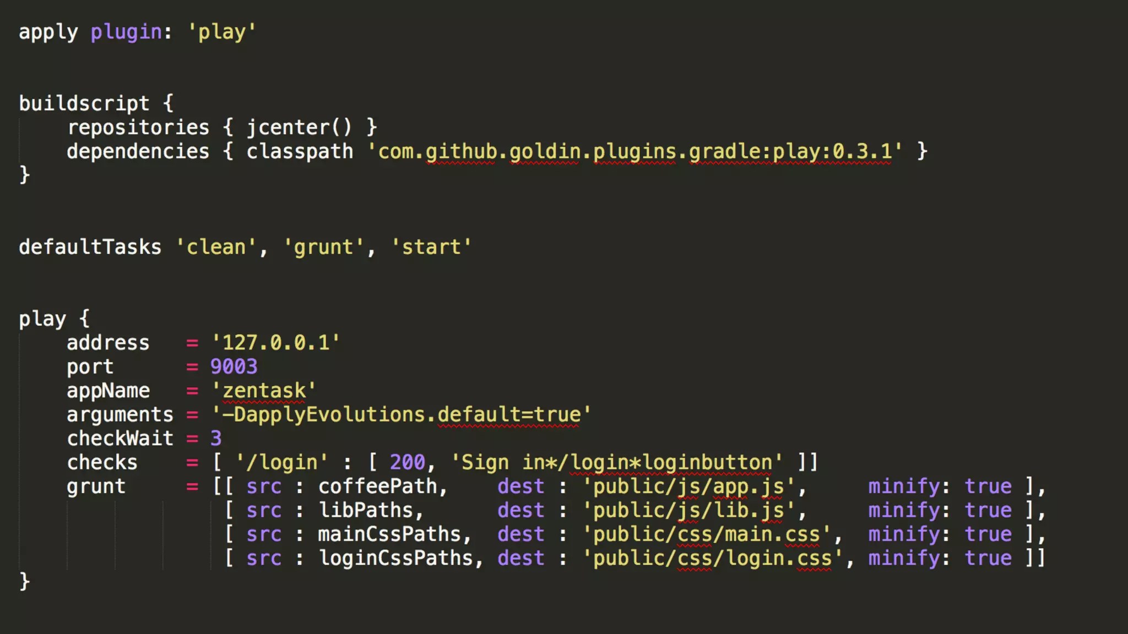Viewport: 1128px width, 634px height.
Task: Click the '/login' check path string
Action: [281, 462]
